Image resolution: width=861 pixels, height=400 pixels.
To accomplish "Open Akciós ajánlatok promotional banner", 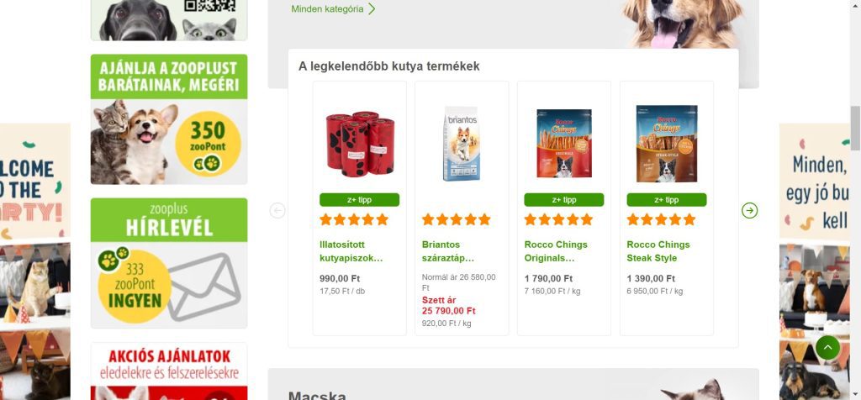I will pos(169,371).
